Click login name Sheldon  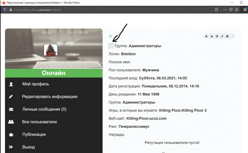click(128, 54)
